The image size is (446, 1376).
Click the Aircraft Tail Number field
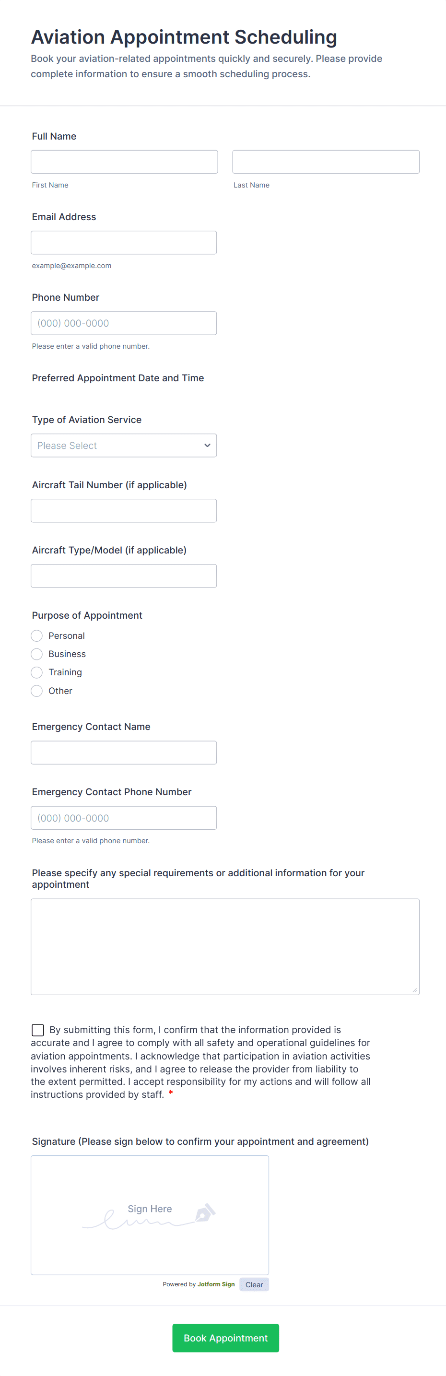(x=123, y=511)
